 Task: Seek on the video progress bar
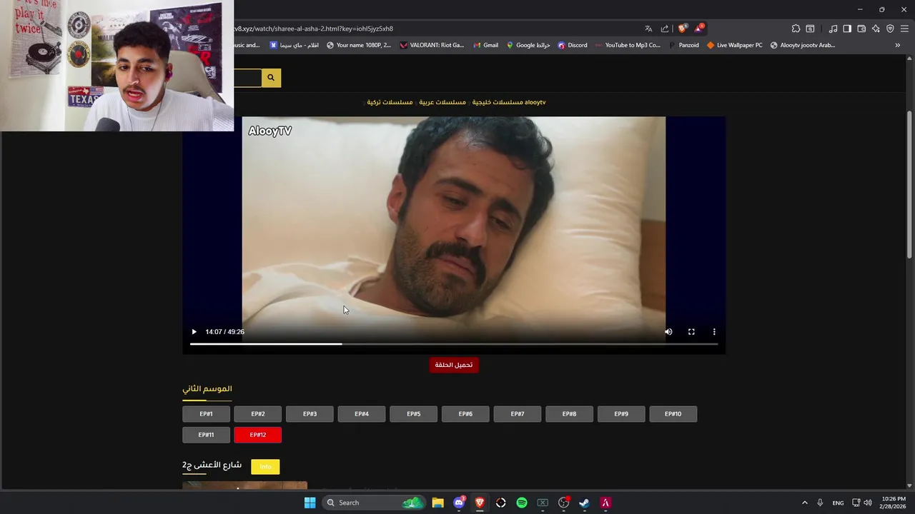(454, 344)
